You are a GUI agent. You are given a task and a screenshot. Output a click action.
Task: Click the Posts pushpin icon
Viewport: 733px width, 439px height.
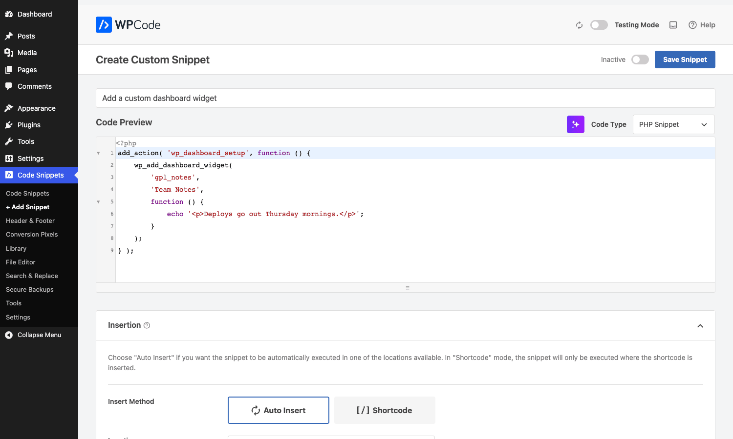pyautogui.click(x=9, y=36)
